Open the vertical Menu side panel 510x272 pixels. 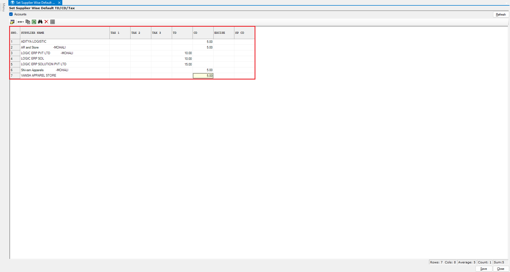click(4, 7)
